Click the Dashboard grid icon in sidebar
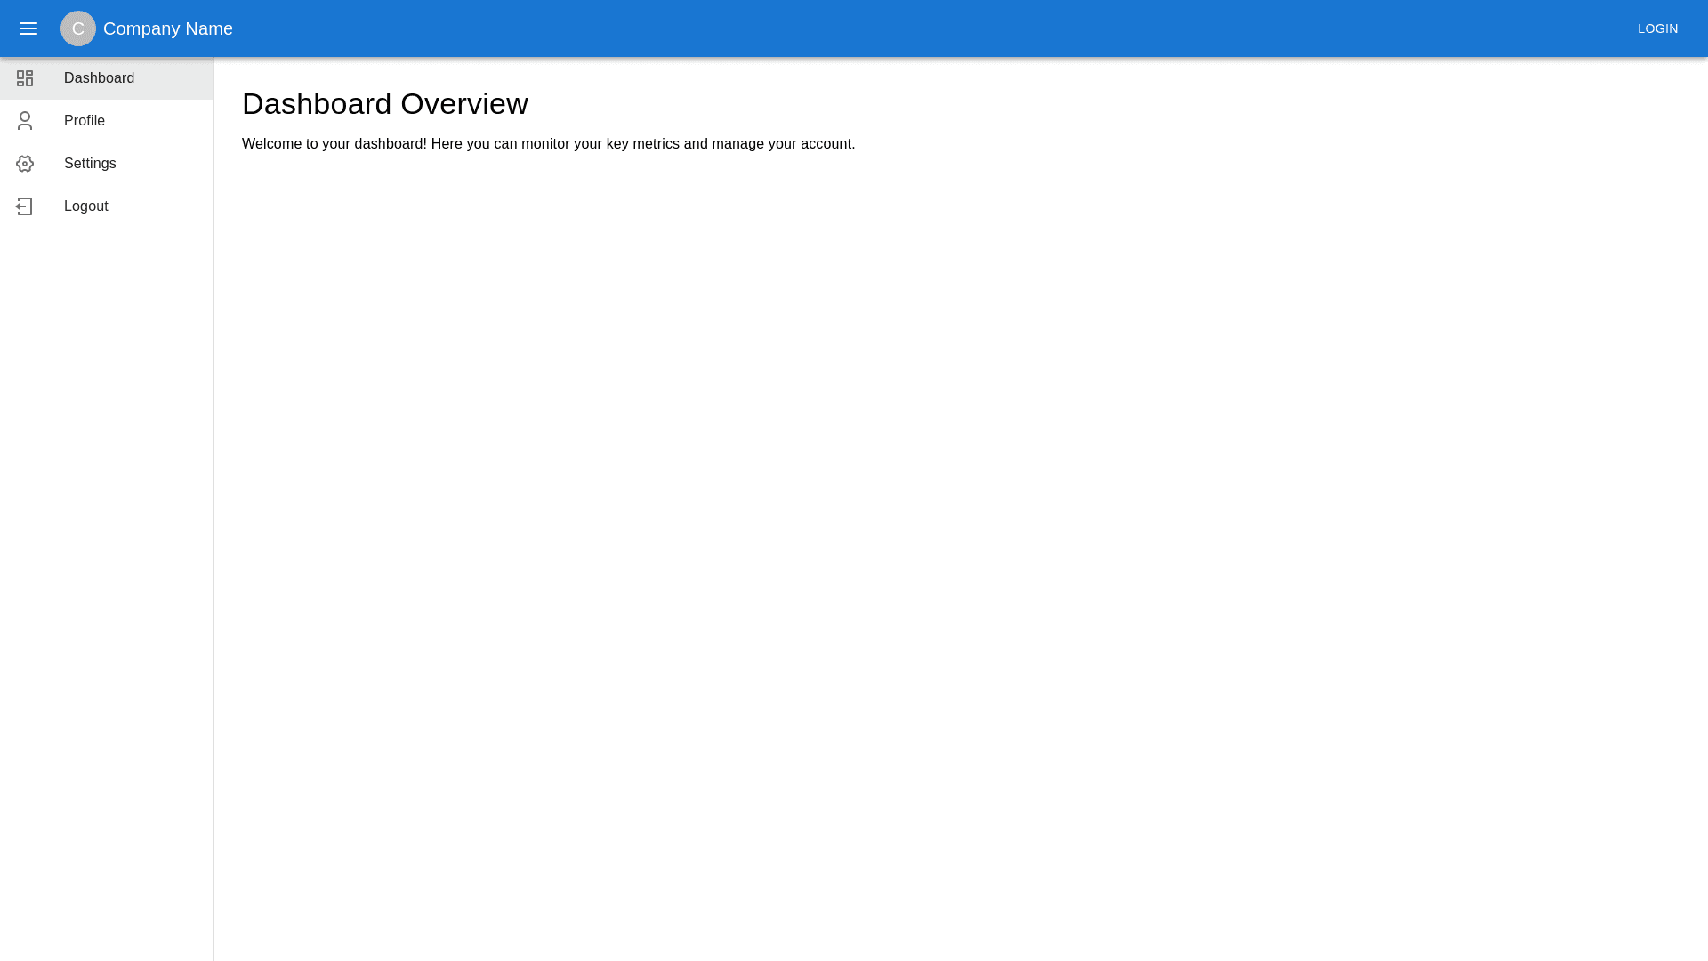This screenshot has height=961, width=1708. tap(25, 78)
